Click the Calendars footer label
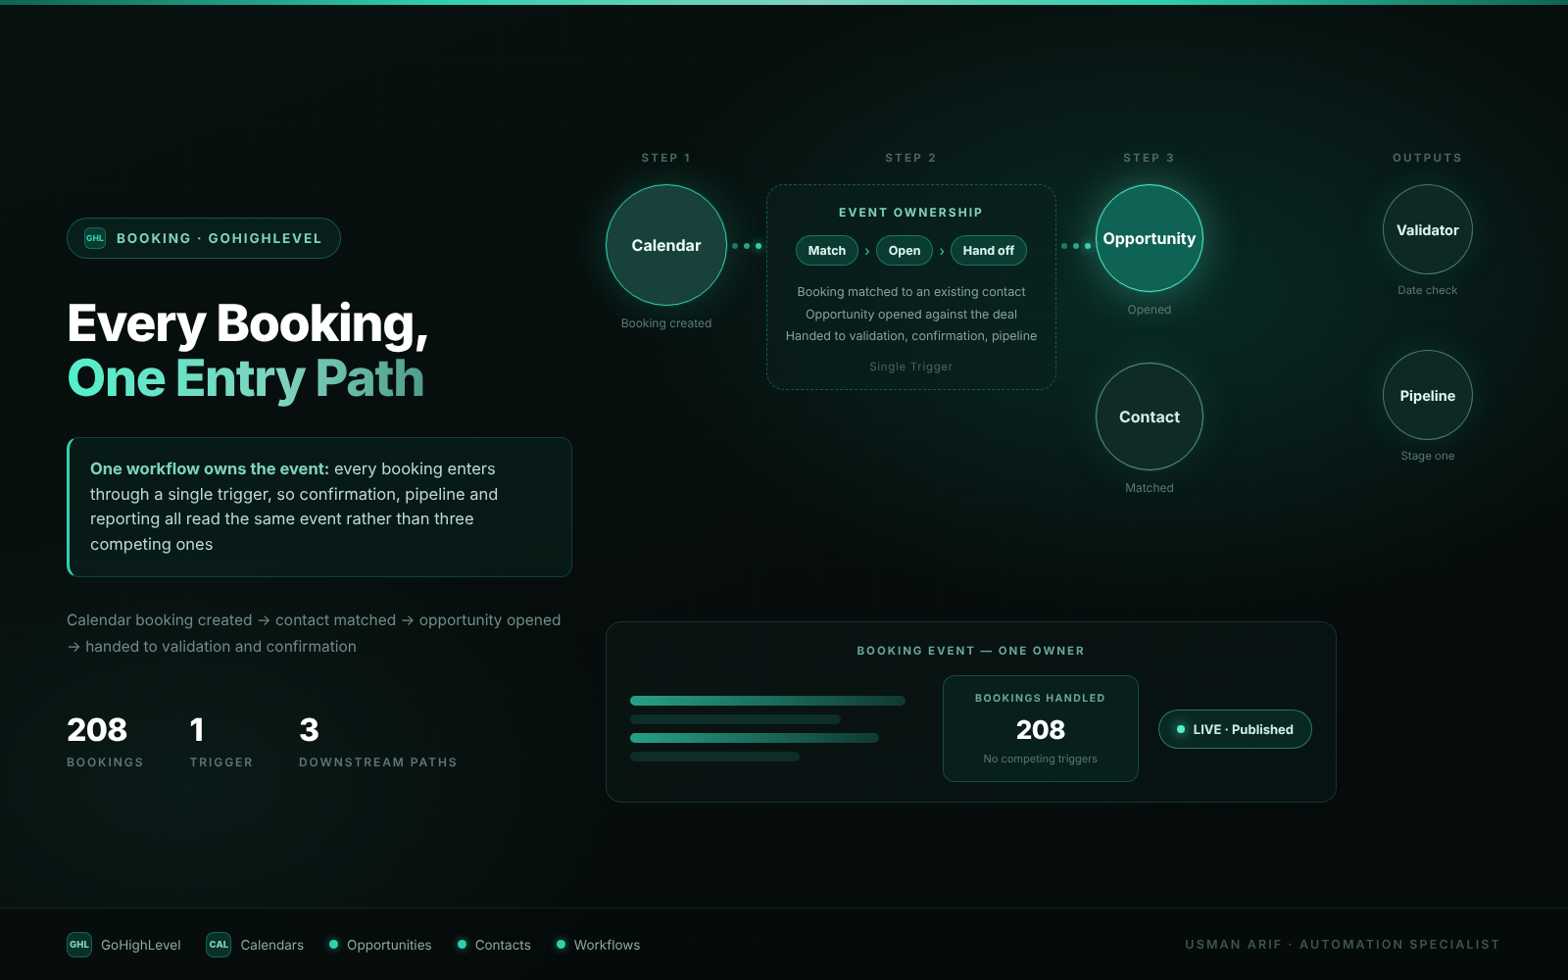Viewport: 1568px width, 980px height. pos(272,945)
